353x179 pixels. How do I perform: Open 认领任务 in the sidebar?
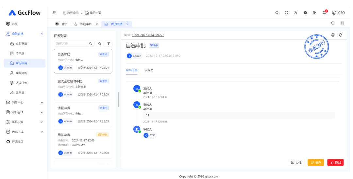[x=25, y=83]
